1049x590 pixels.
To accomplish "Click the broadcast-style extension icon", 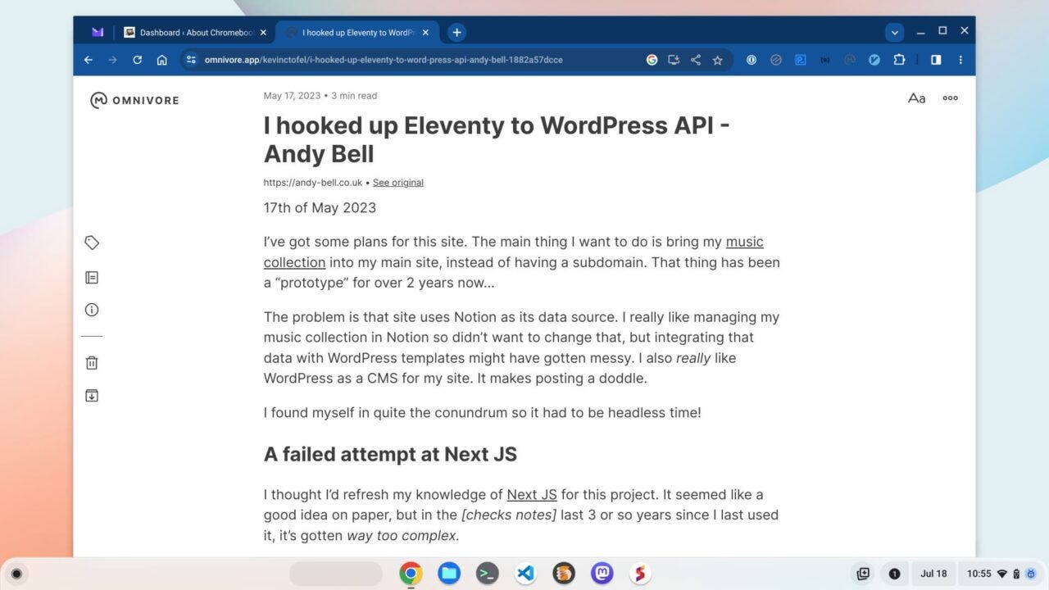I will point(825,60).
